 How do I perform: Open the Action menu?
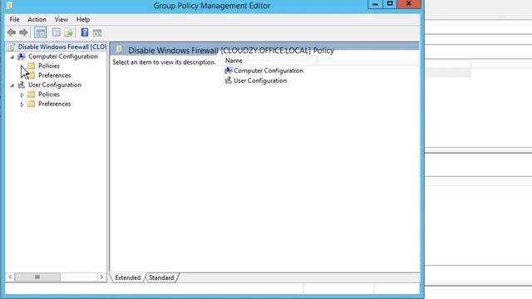pyautogui.click(x=37, y=19)
